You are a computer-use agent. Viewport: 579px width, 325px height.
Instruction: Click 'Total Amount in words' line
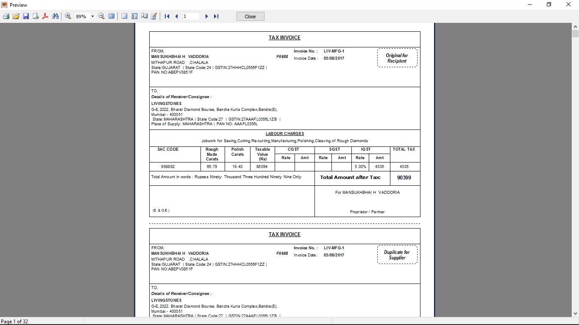[x=226, y=177]
